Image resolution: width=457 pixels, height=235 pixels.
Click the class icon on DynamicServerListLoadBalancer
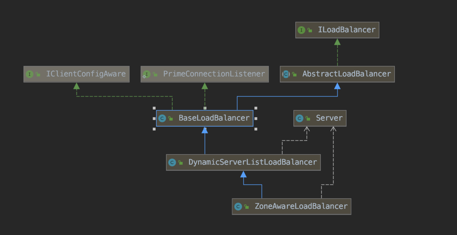click(x=172, y=162)
